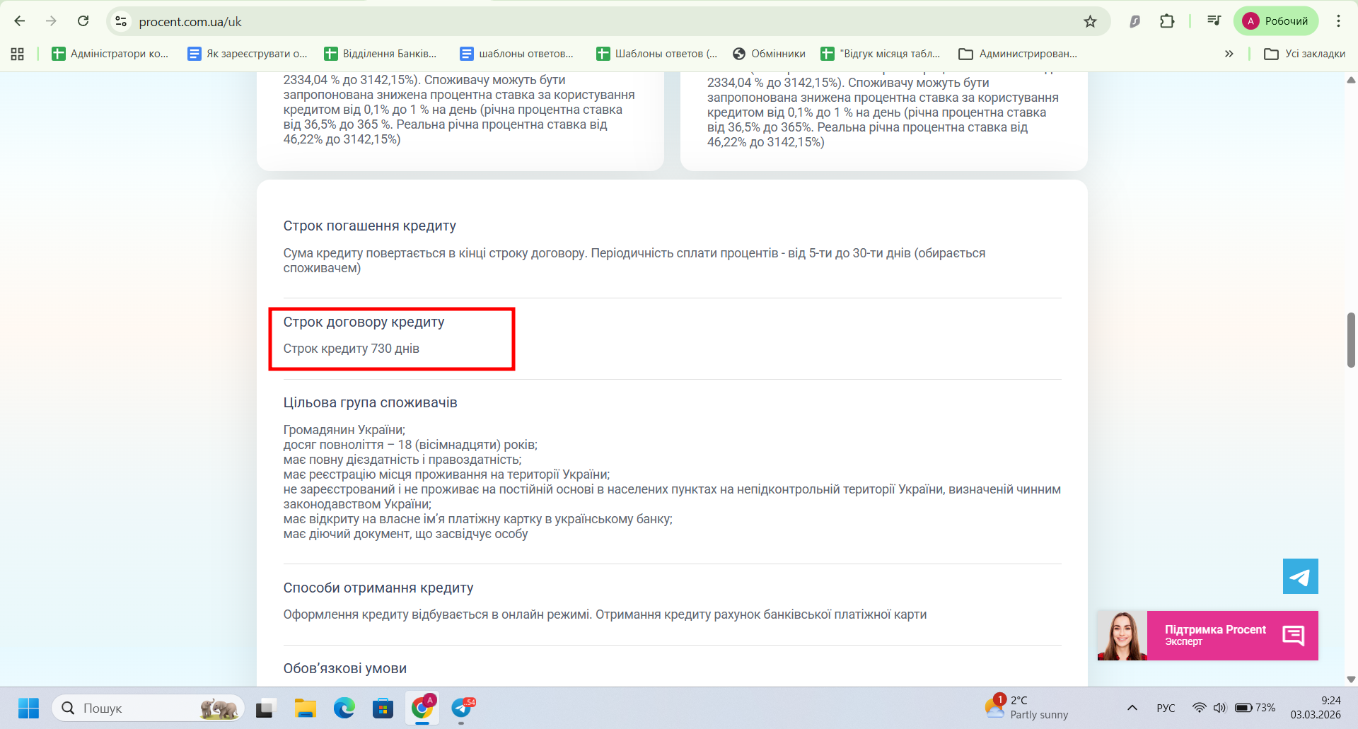Open the Шаблоны ответов (... sheet bookmark

pos(656,54)
